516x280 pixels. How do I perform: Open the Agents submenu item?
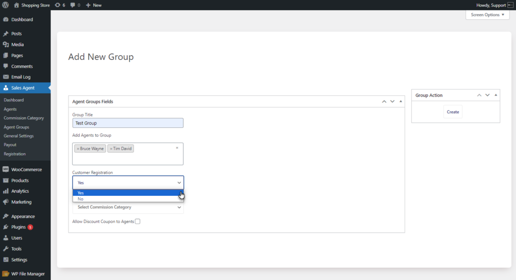click(10, 109)
